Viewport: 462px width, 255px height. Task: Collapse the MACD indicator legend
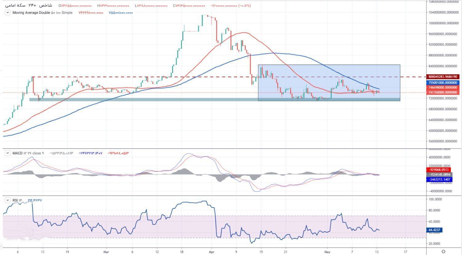pyautogui.click(x=8, y=153)
